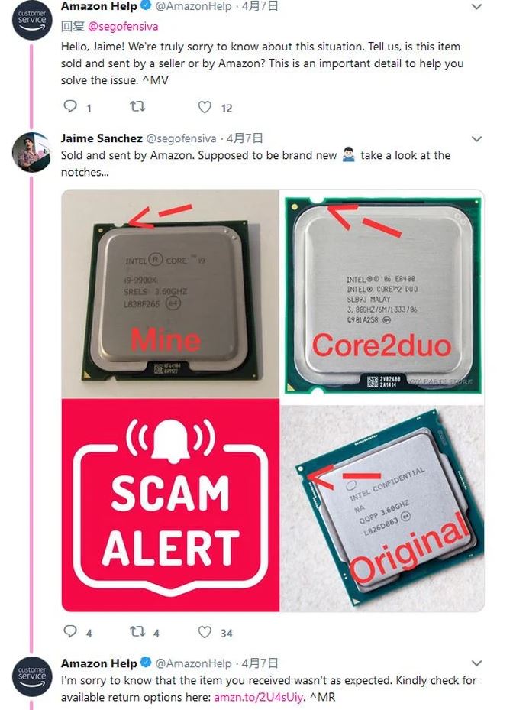513x710 pixels.
Task: Like the first Amazon Help tweet
Action: (x=205, y=107)
